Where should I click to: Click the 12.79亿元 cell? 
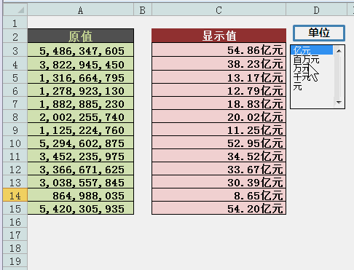219,90
